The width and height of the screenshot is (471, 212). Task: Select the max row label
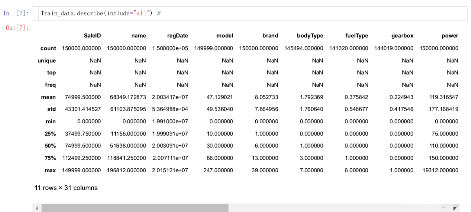click(x=50, y=170)
